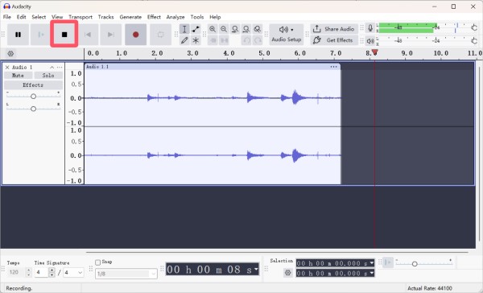Skip to start of track

tap(88, 35)
